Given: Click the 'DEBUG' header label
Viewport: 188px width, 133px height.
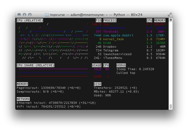Looking at the screenshot, I should 121,65.
